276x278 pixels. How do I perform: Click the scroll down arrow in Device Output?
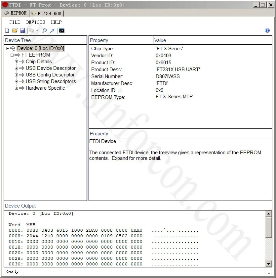tap(269, 264)
